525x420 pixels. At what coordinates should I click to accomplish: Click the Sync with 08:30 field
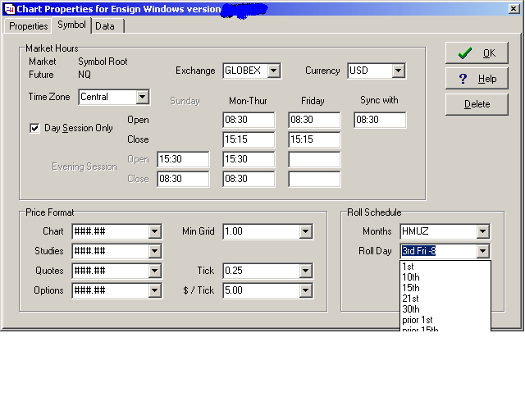coord(380,120)
